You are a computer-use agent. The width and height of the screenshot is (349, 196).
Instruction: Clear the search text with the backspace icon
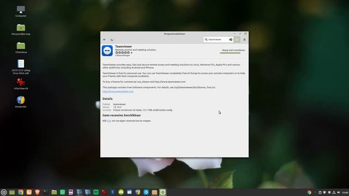[231, 40]
